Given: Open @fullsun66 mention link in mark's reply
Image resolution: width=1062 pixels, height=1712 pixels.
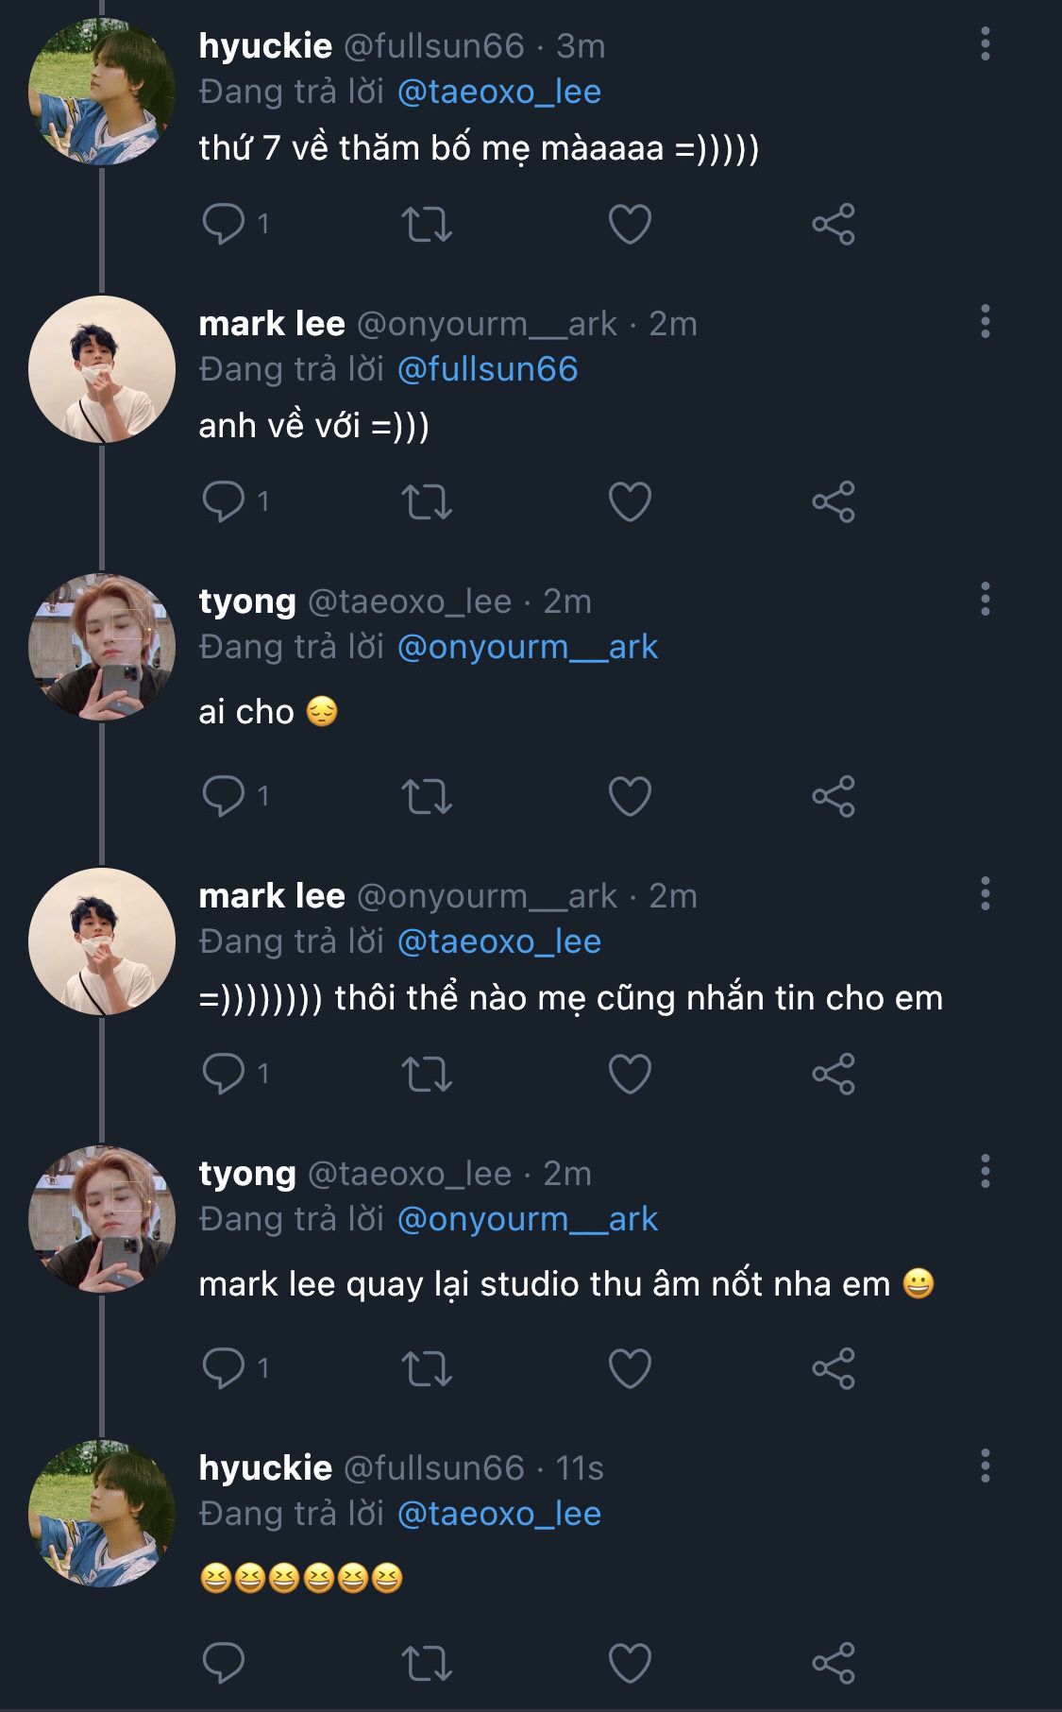Looking at the screenshot, I should [x=487, y=369].
